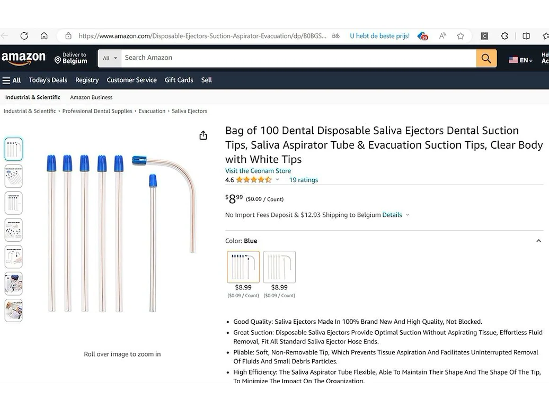Expand shipping Details dropdown
The width and height of the screenshot is (549, 411).
[396, 215]
